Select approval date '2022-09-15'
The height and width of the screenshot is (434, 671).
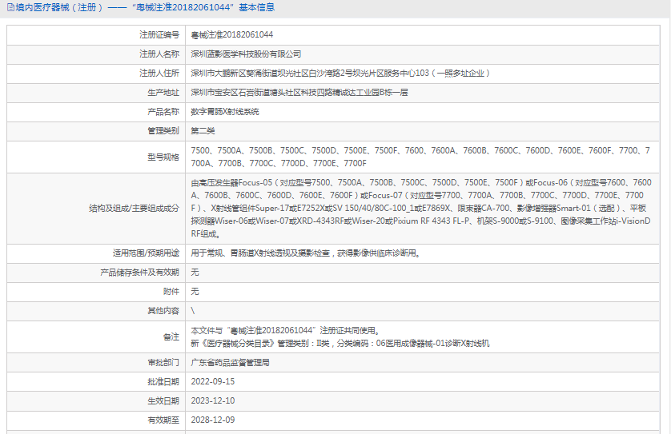[x=213, y=382]
